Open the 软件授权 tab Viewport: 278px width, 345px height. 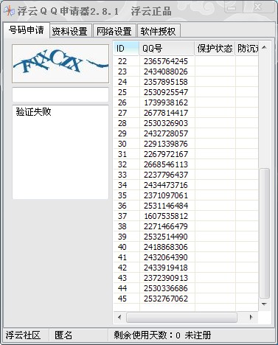click(x=159, y=31)
